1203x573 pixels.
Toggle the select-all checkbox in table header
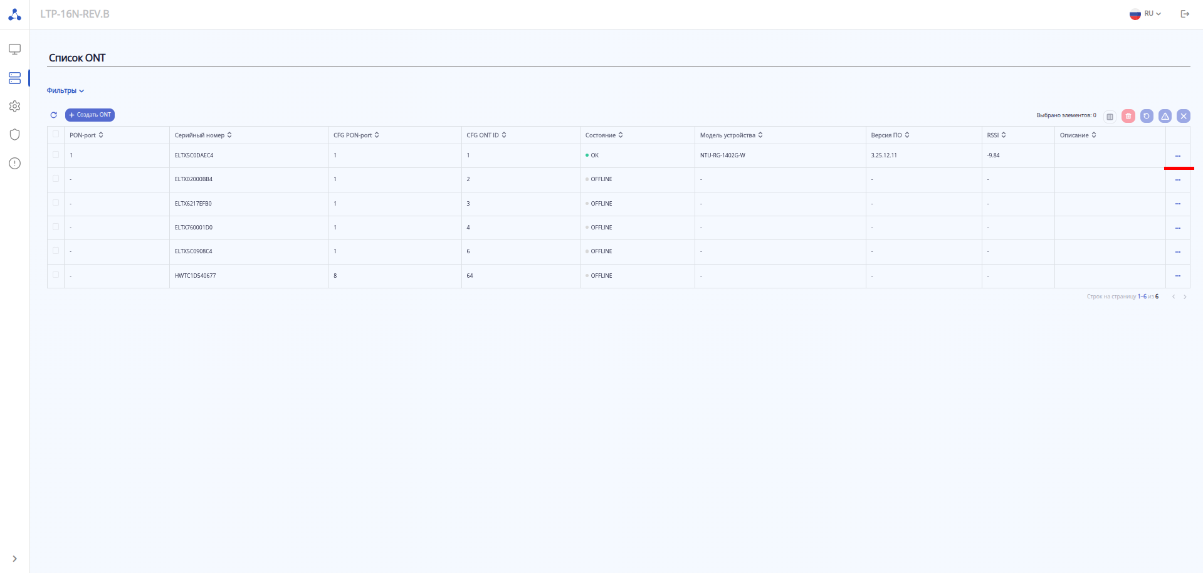coord(56,134)
